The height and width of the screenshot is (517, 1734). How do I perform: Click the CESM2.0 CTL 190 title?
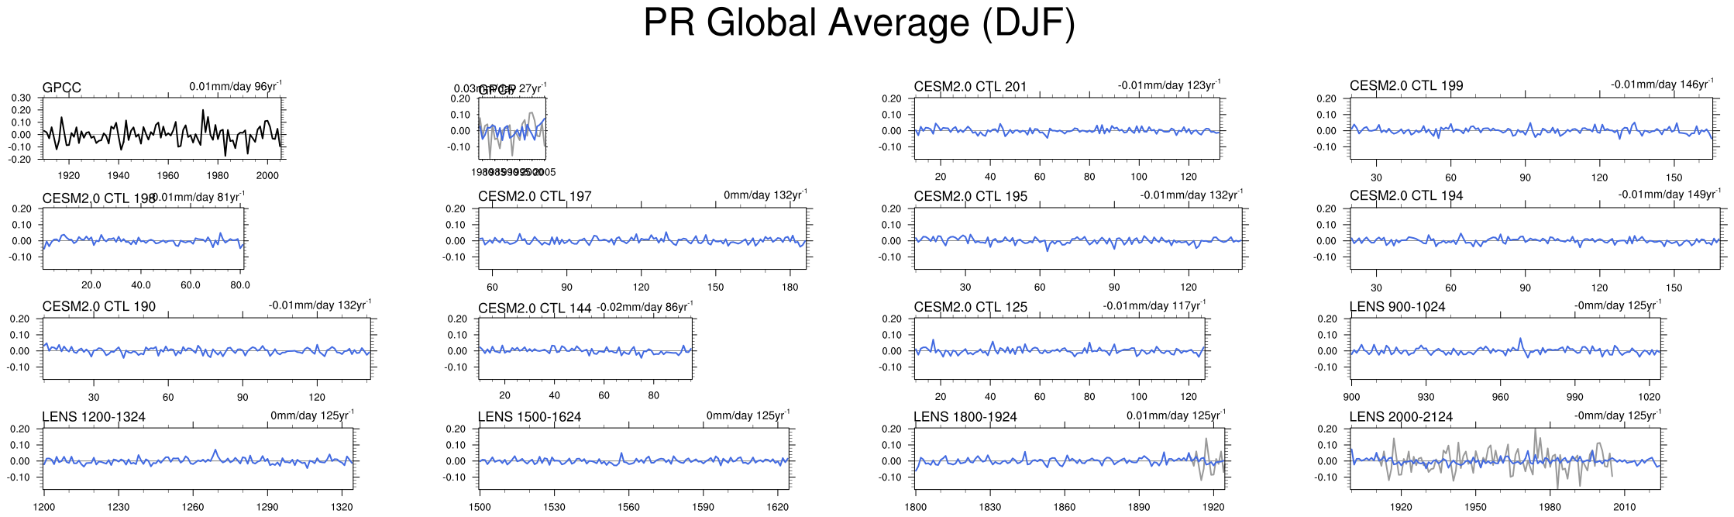coord(99,307)
